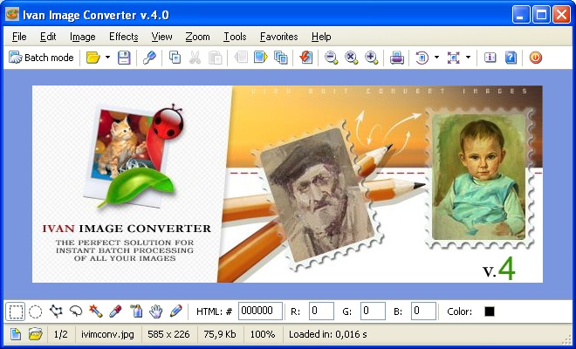Click the G value input field
This screenshot has width=576, height=349.
[373, 311]
